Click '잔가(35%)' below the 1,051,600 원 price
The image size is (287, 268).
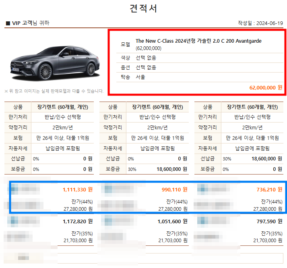[177, 233]
